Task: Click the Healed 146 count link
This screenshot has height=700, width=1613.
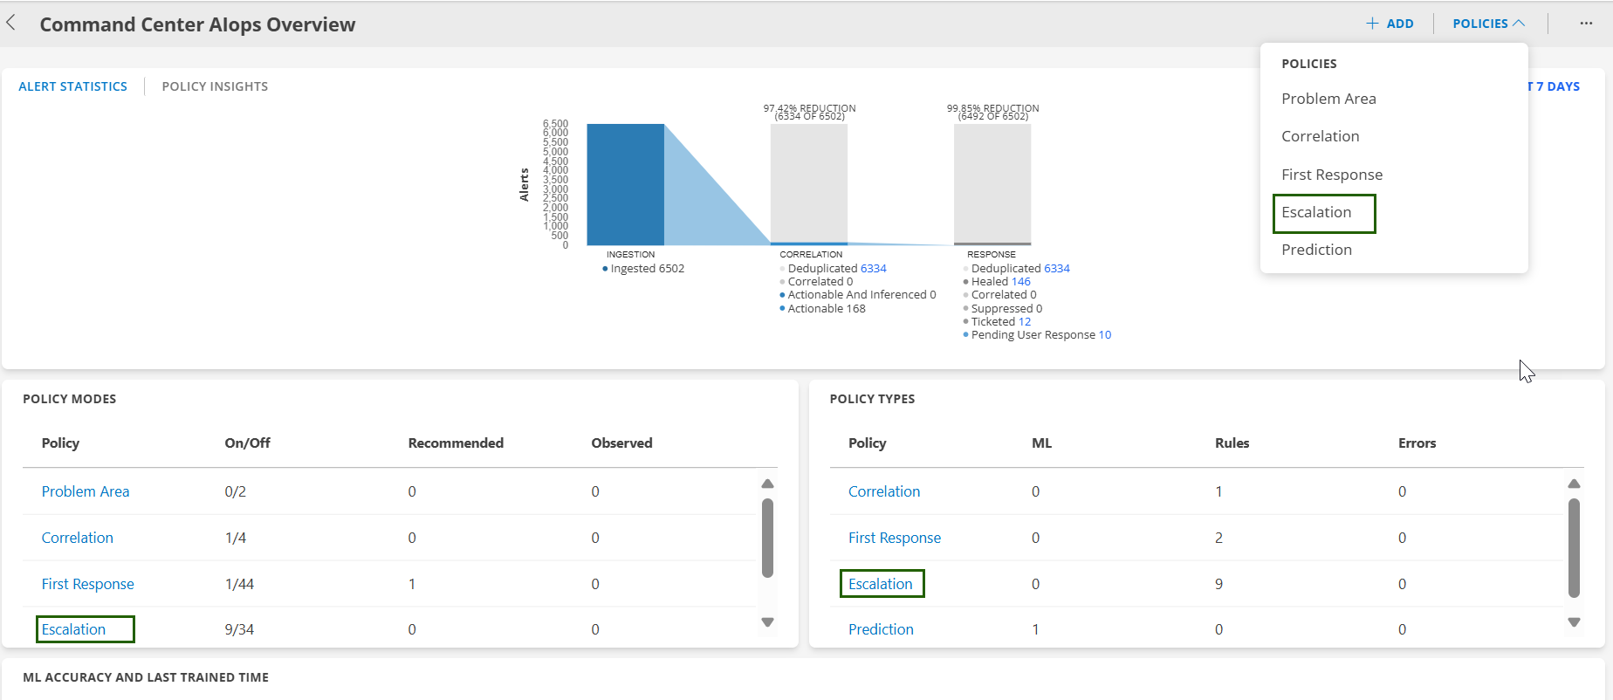Action: pyautogui.click(x=1020, y=282)
